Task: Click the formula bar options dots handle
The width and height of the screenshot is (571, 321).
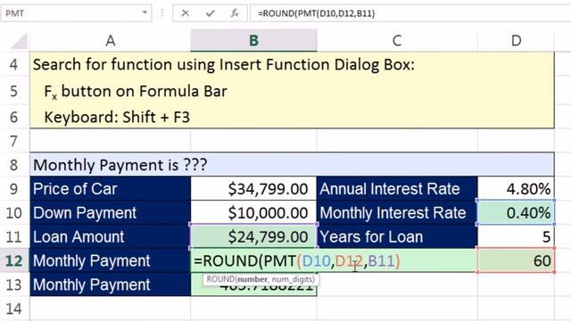Action: [x=162, y=13]
